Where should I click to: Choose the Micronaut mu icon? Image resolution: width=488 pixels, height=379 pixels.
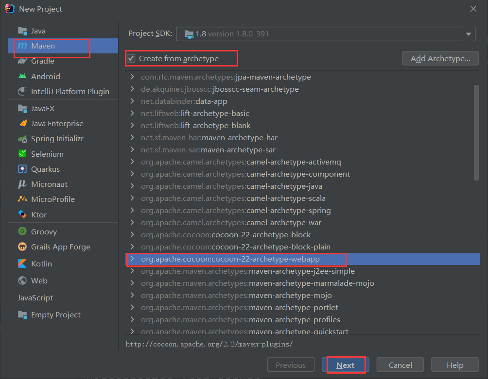coord(22,184)
